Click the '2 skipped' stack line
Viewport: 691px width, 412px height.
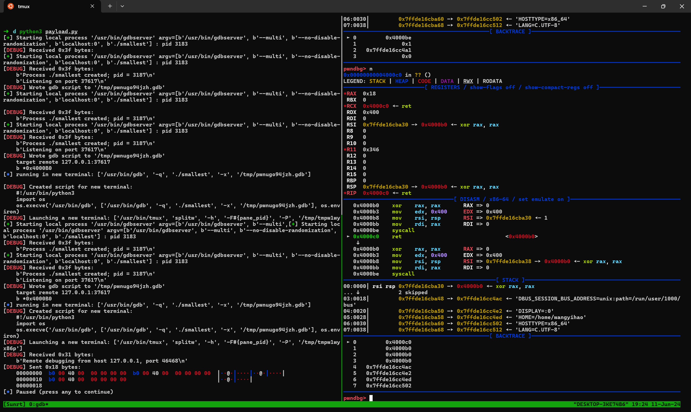(413, 292)
